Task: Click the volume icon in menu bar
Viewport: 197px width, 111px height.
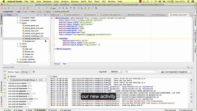Action: pos(160,2)
